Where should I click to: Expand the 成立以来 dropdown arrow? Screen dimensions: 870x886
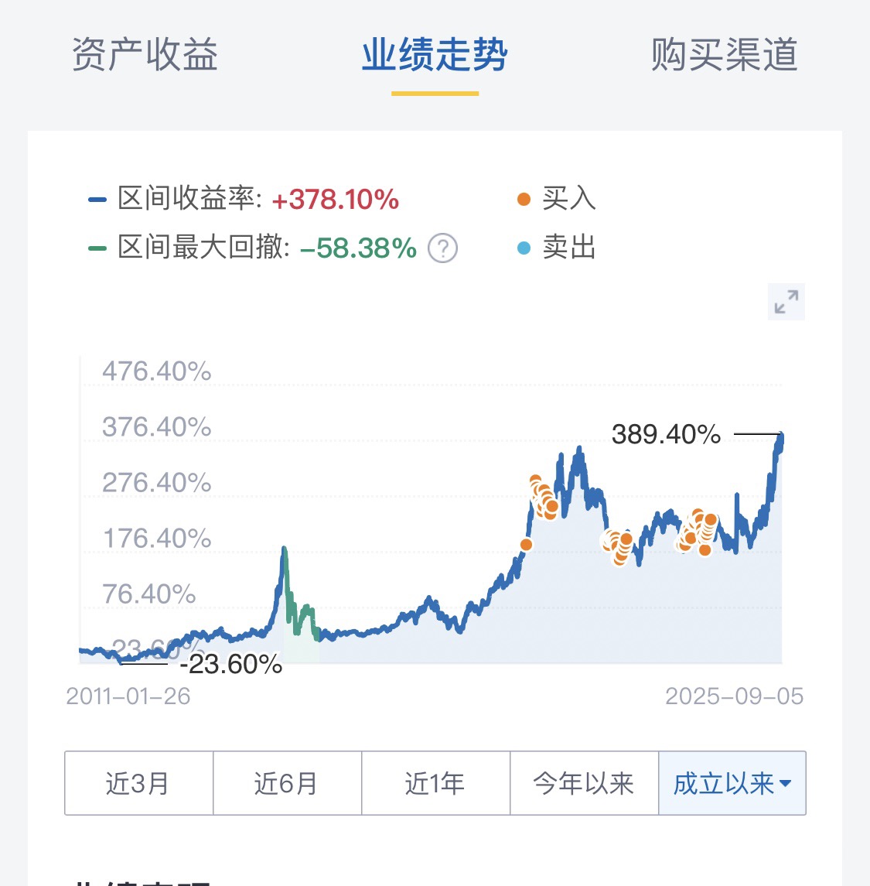[x=785, y=783]
